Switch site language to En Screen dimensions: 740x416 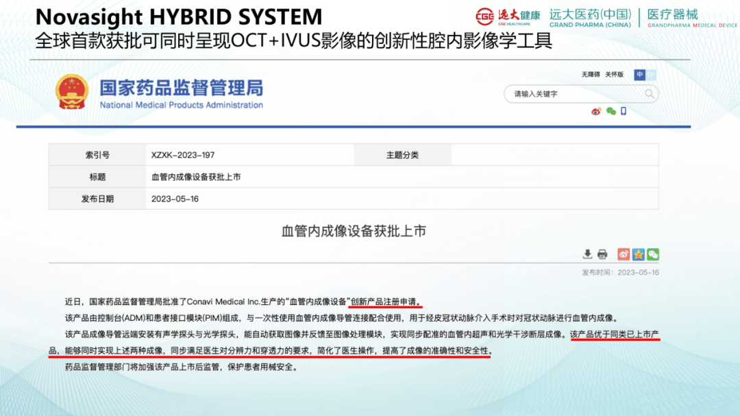[651, 75]
